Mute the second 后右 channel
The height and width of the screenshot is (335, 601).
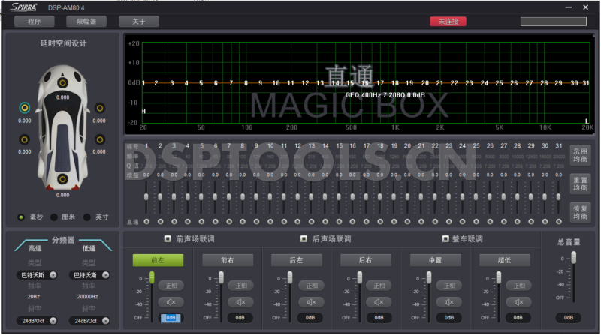[x=379, y=302]
